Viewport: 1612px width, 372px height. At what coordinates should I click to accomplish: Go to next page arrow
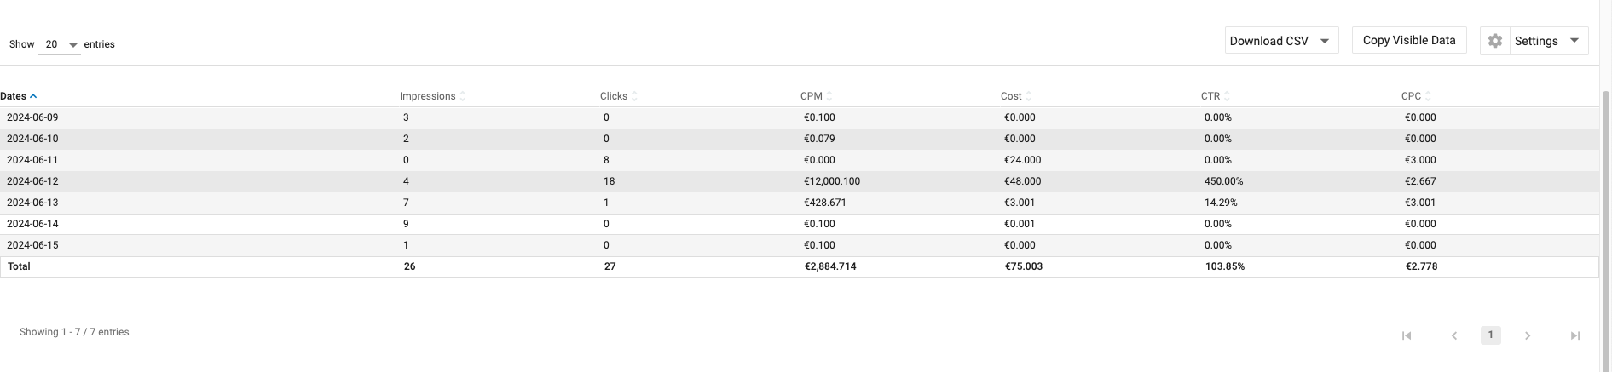click(x=1528, y=335)
